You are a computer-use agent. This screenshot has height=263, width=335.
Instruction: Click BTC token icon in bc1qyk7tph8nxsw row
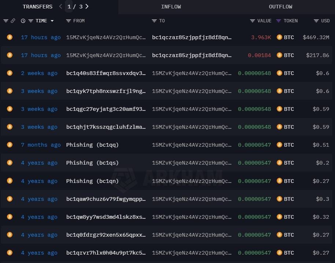279,91
